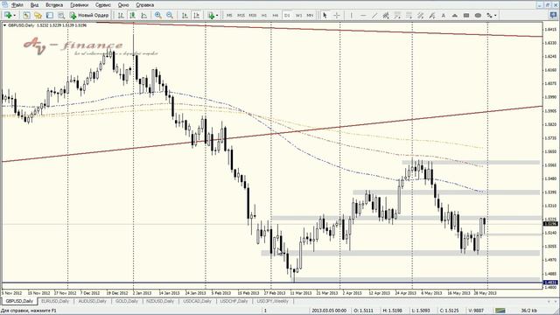Click the connection status bars icon

click(x=500, y=311)
